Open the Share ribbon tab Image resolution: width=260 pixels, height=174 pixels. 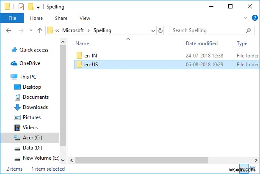(61, 18)
